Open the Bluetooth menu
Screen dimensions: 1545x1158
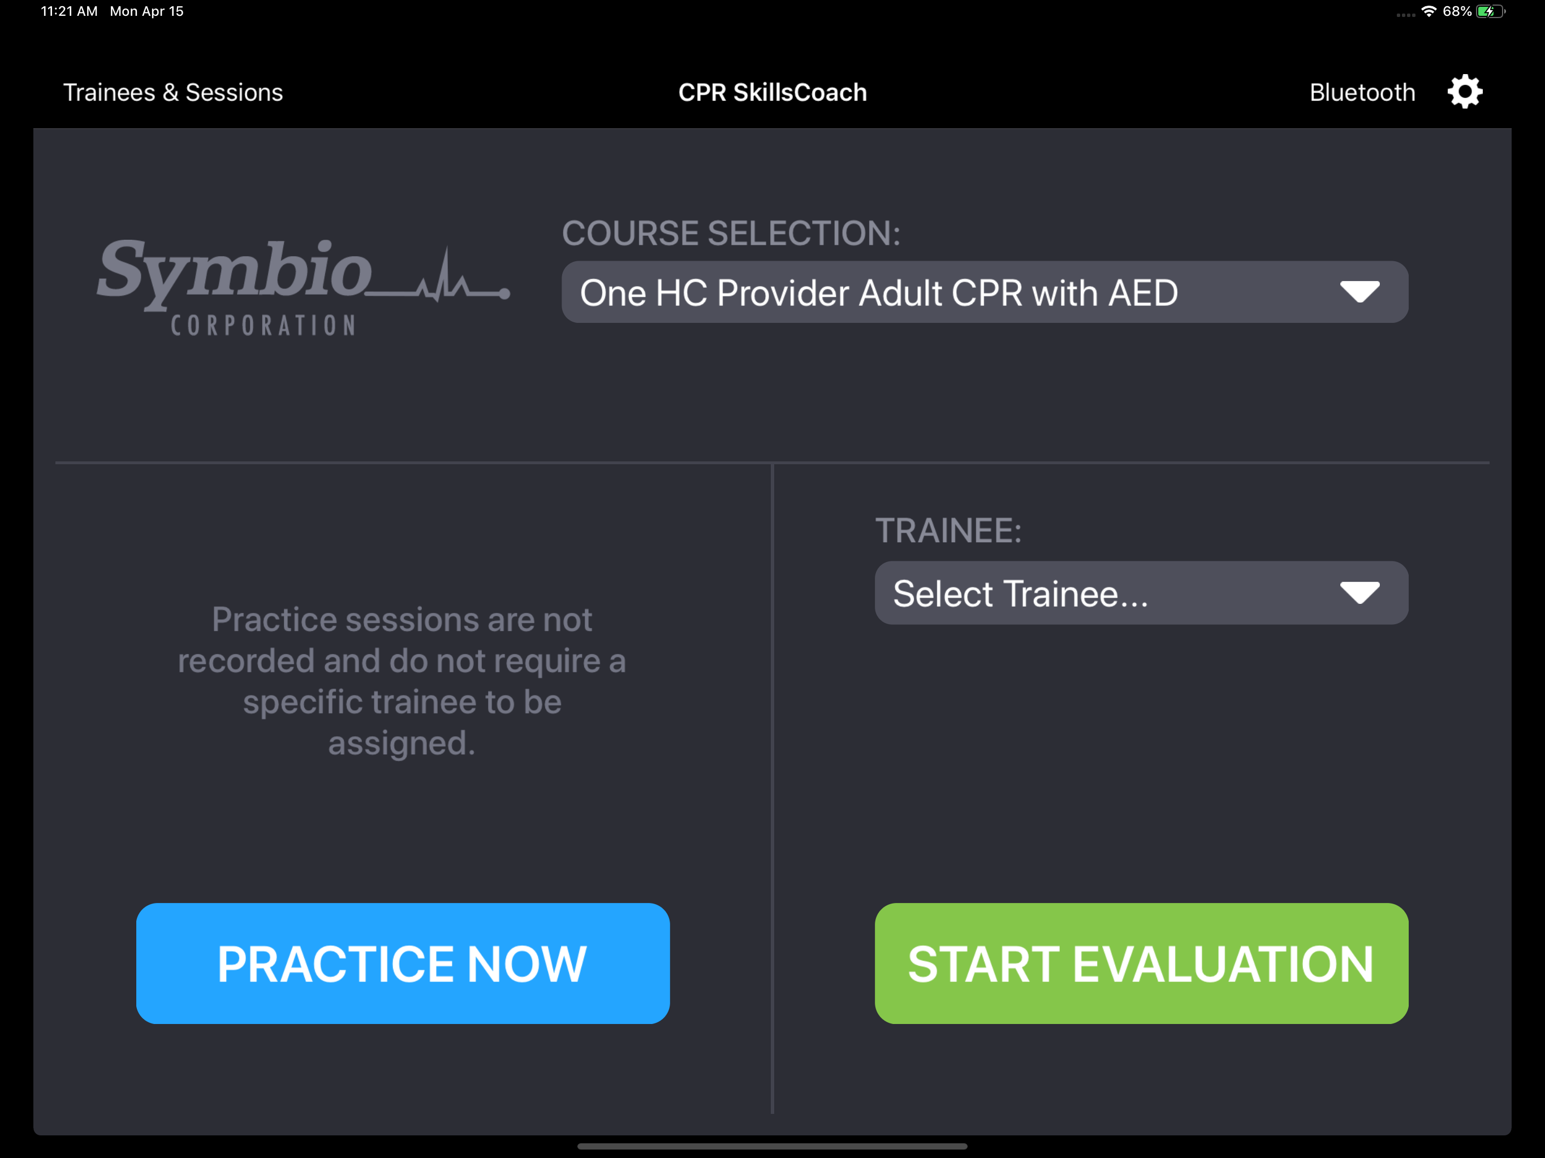tap(1361, 92)
